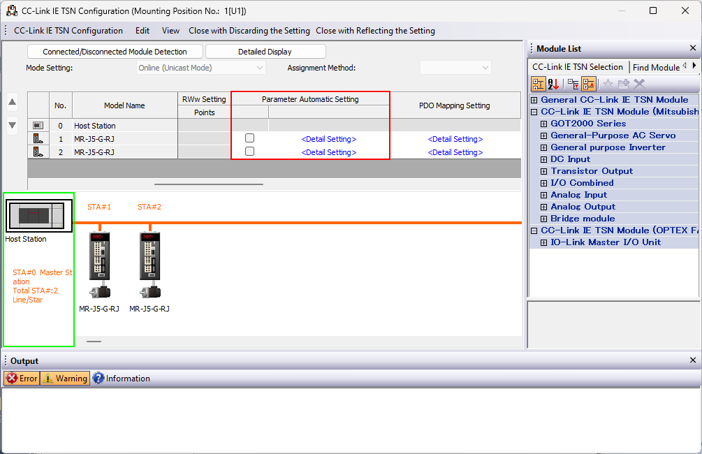Enable Parameter Automatic Setting for station 1
This screenshot has height=454, width=702.
point(250,138)
